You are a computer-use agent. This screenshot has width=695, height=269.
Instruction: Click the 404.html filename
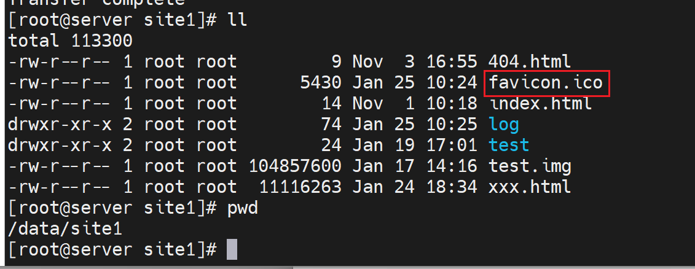(530, 61)
